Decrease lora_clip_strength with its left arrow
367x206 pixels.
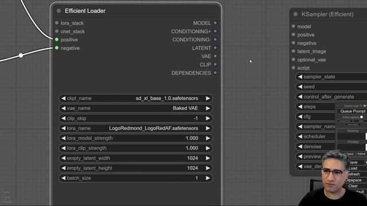click(63, 148)
